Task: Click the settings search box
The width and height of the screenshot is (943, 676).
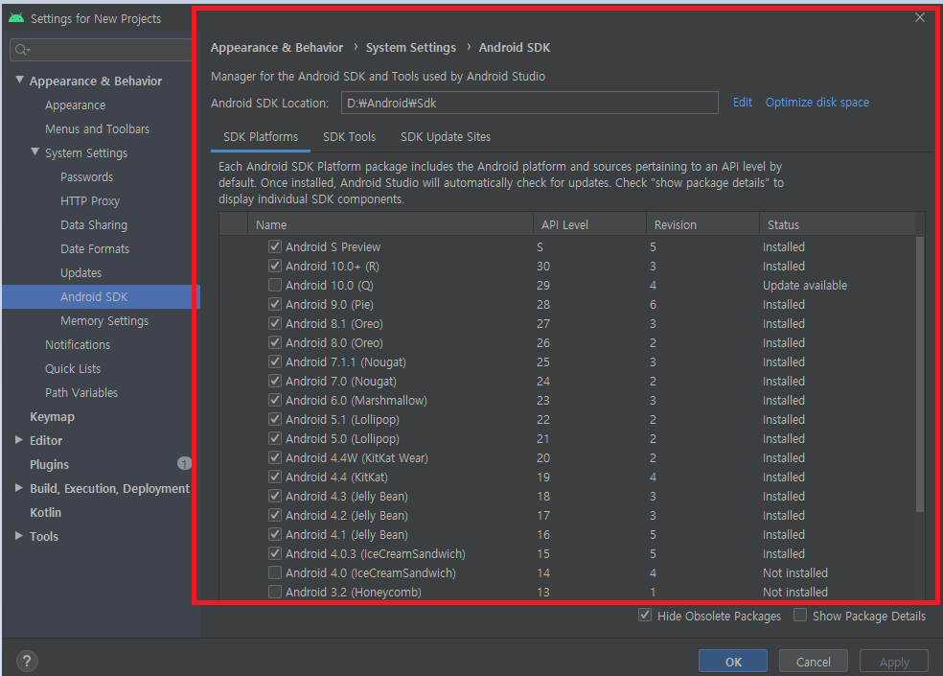Action: click(101, 50)
